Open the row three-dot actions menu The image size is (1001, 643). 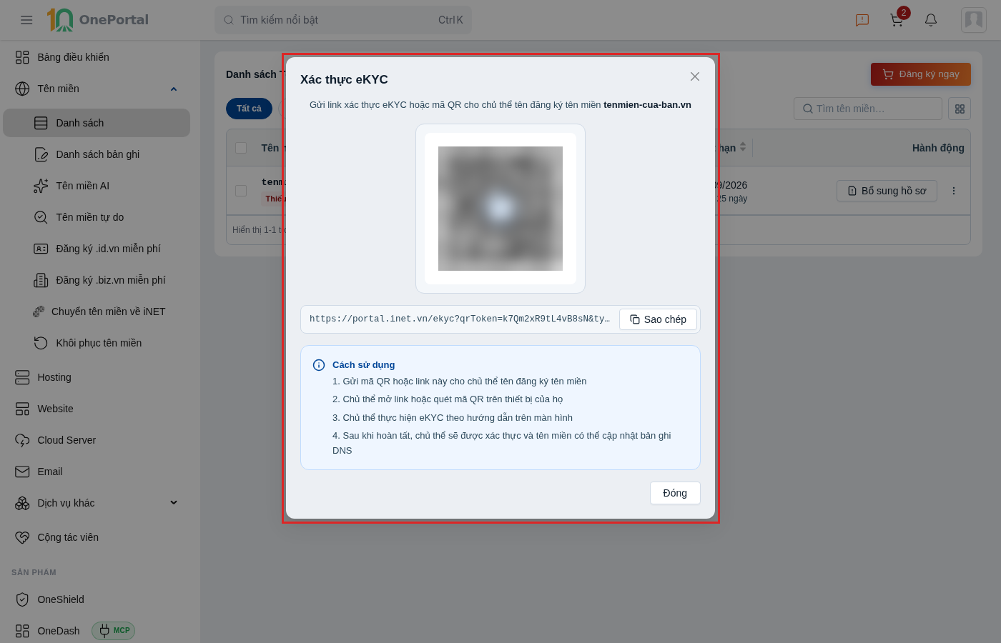(x=954, y=191)
